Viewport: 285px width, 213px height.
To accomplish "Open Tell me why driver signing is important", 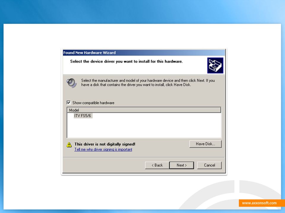I will (x=103, y=149).
